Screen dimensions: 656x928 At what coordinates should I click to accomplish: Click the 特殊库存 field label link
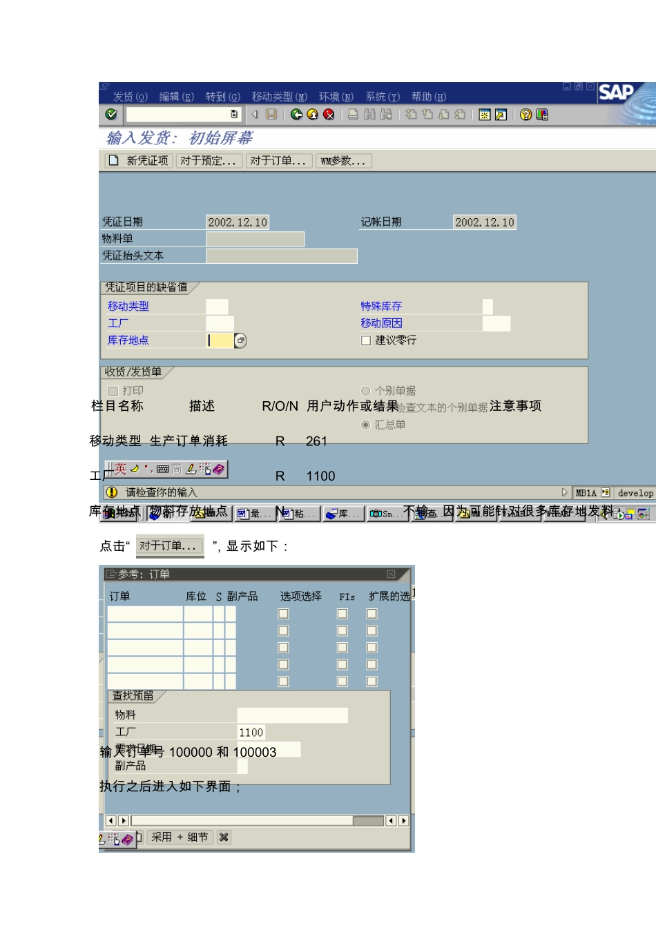point(381,307)
